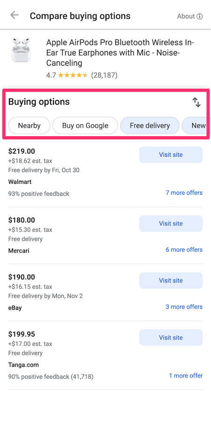Expand eBay's 3 more offers

(184, 307)
